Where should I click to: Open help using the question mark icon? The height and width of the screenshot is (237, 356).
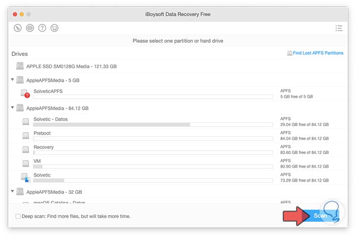42,28
